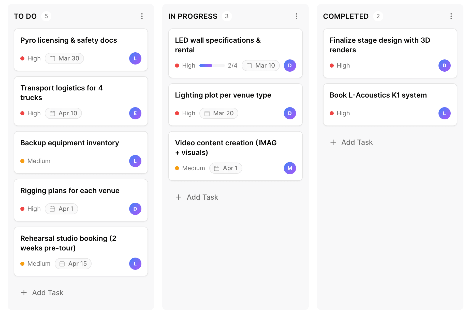Click the 2/4 progress bar on LED wall task
This screenshot has width=469, height=316.
pyautogui.click(x=212, y=65)
